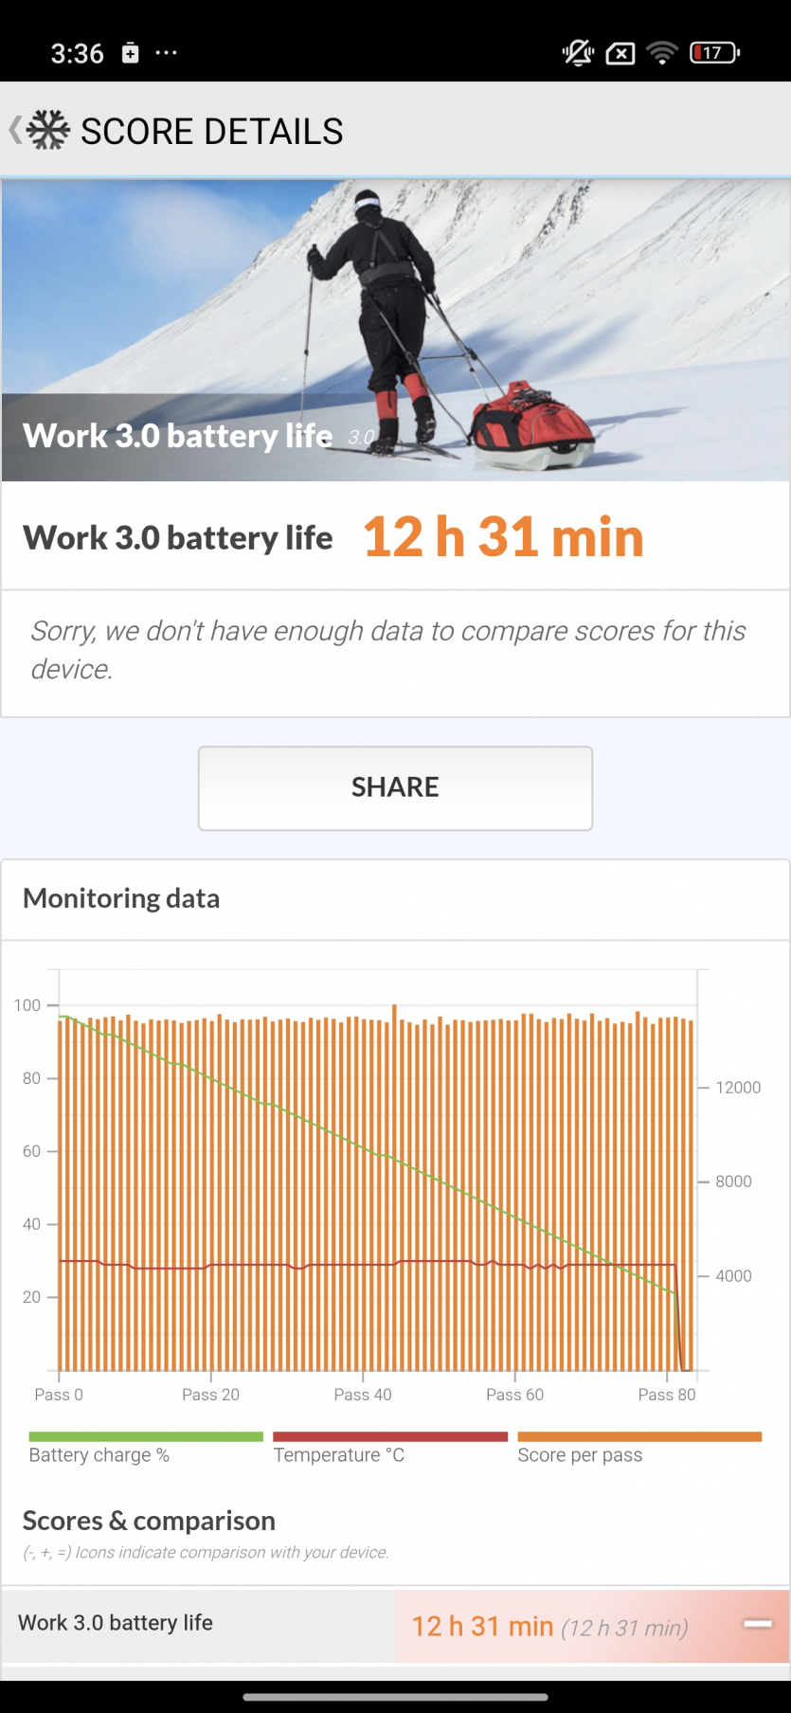Tap the no-SIM card status icon
This screenshot has width=791, height=1713.
click(620, 53)
